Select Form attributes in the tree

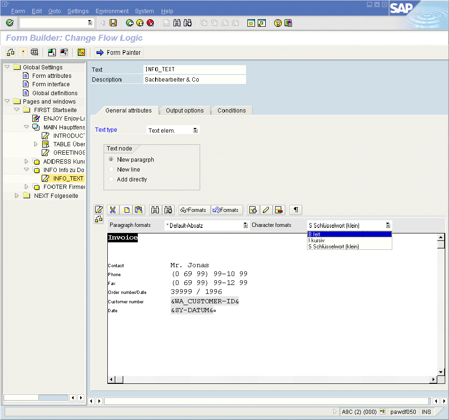click(x=52, y=75)
